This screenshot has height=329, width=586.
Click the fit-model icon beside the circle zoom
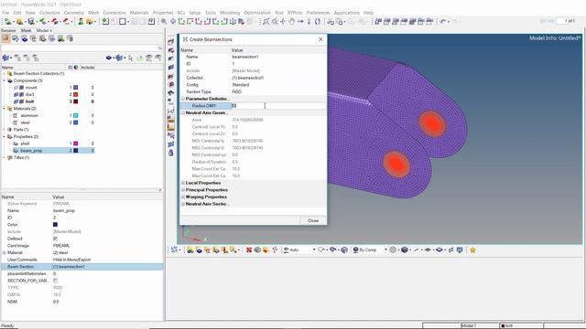pos(266,22)
